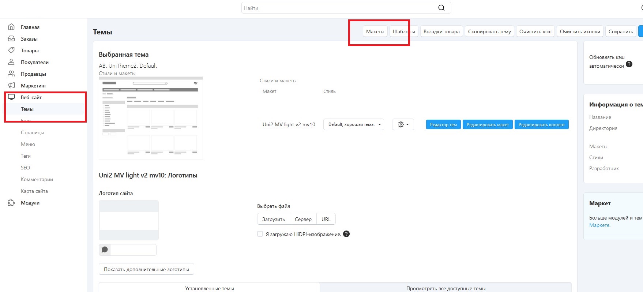Screen dimensions: 643x292
Task: Open Покупатели label in sidebar
Action: coord(35,62)
